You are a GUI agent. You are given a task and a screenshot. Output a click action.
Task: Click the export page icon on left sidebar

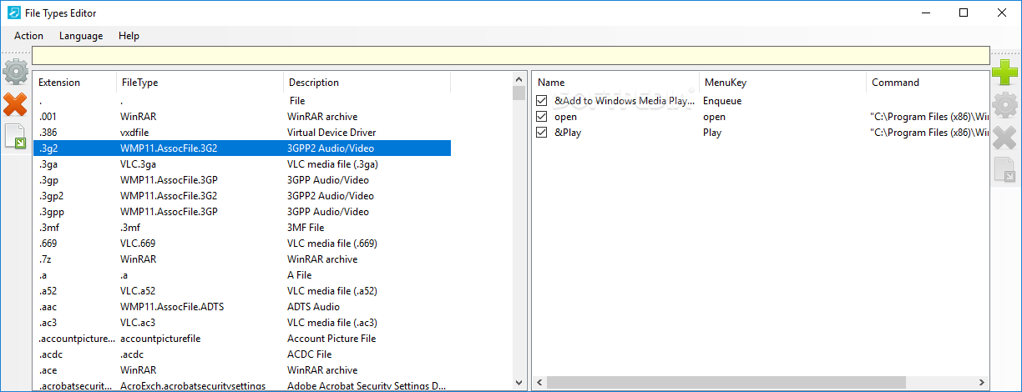click(15, 137)
